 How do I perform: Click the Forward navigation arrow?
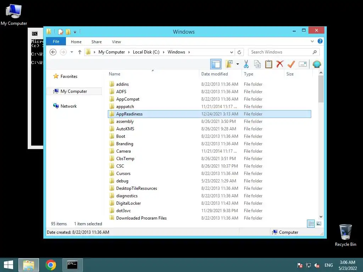(x=63, y=52)
